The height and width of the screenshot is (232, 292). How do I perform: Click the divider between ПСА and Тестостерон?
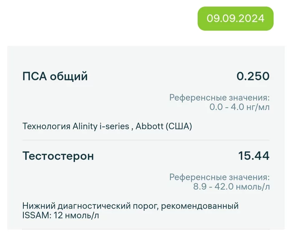146,140
